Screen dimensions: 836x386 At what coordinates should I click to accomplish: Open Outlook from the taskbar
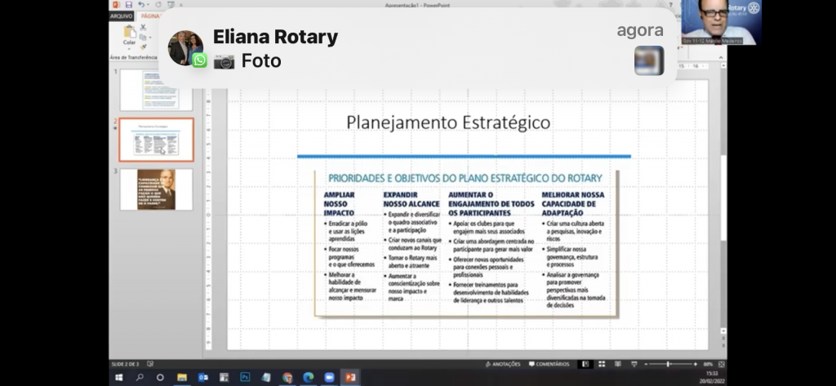[x=202, y=378]
